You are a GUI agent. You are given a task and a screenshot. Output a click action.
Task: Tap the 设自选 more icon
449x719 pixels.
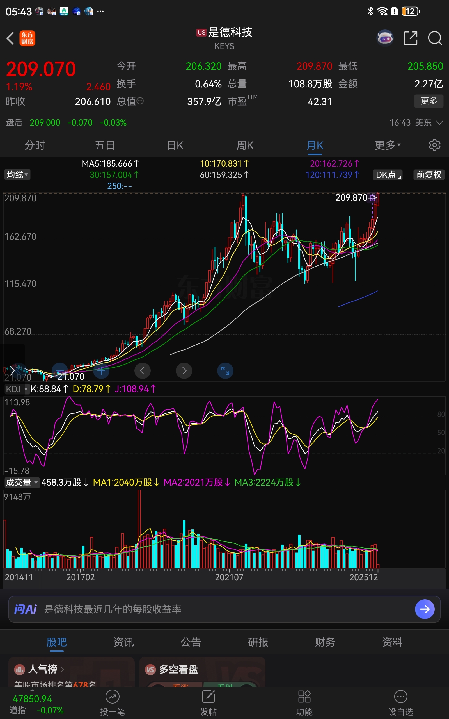click(401, 697)
